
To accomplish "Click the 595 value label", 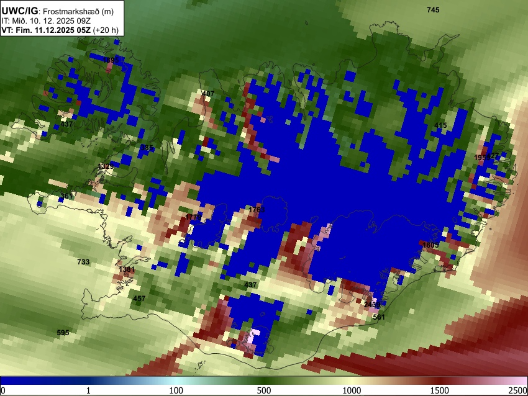I will coord(63,333).
